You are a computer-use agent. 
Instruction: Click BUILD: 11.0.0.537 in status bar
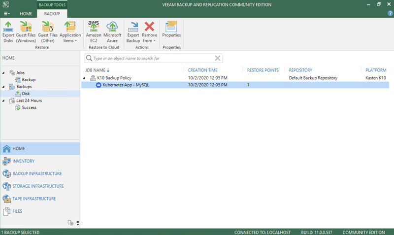(317, 233)
